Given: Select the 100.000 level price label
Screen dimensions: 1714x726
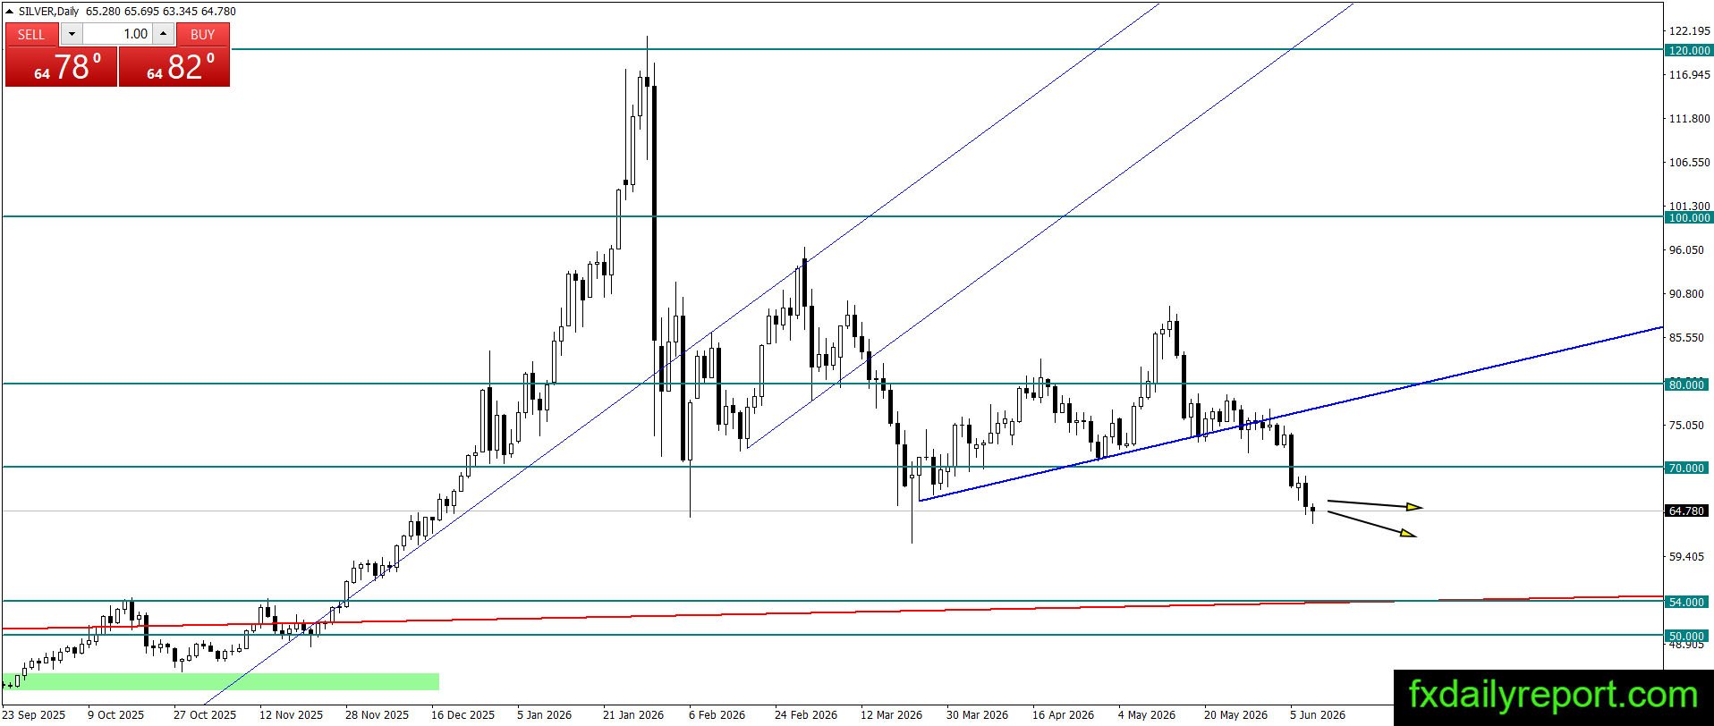Looking at the screenshot, I should click(x=1688, y=217).
